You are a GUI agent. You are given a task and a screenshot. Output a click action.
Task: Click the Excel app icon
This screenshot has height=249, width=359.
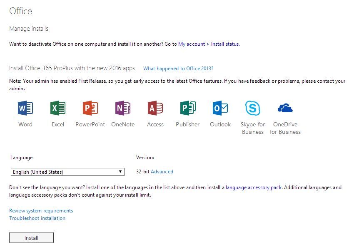pyautogui.click(x=58, y=108)
